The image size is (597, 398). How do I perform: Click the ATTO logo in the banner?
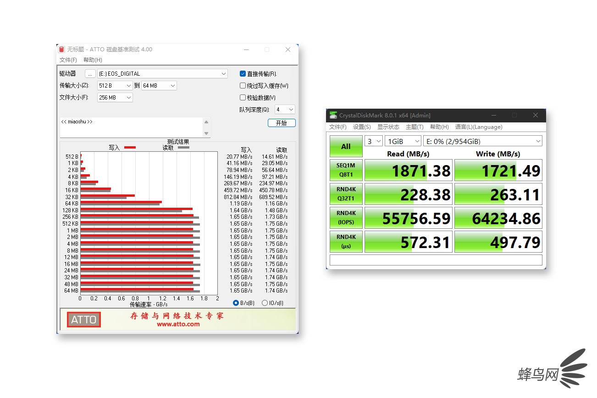tap(84, 319)
